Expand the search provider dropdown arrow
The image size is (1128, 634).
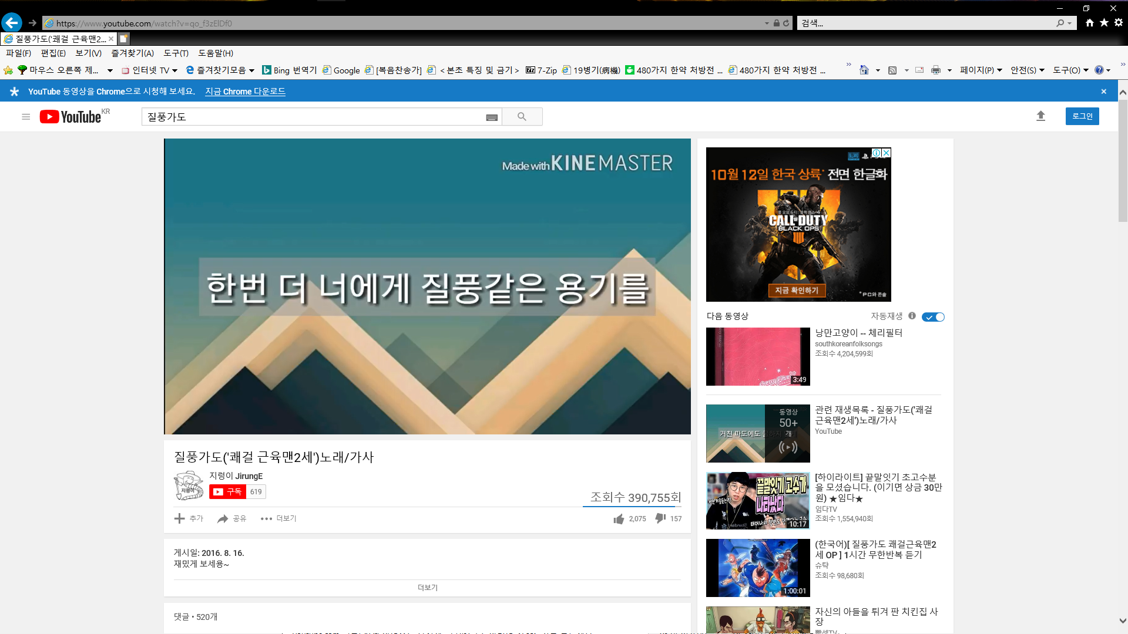[x=1070, y=23]
